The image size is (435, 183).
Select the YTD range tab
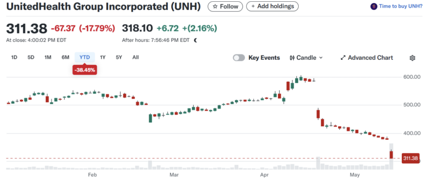(x=85, y=57)
